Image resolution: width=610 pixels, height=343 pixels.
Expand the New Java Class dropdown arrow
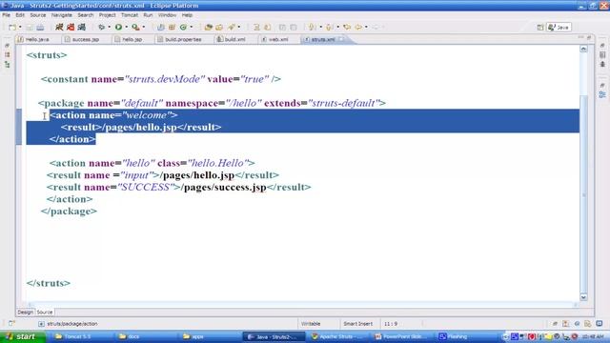point(191,28)
